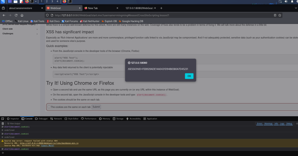The image size is (298, 156).
Task: Open the list all tabs dropdown arrow
Action: (x=296, y=8)
